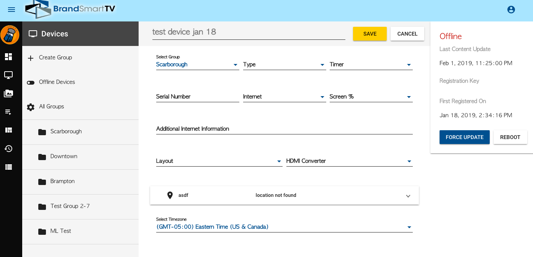The height and width of the screenshot is (257, 533).
Task: Open the history clock sidebar icon
Action: pos(8,149)
